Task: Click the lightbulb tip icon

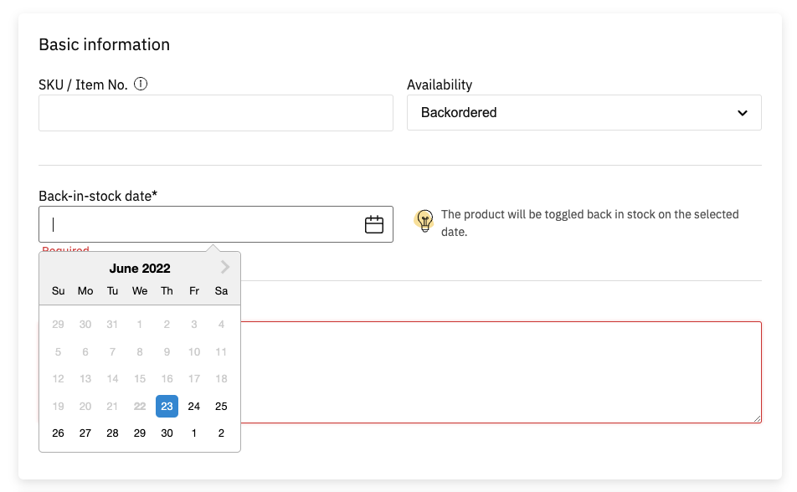Action: pos(424,221)
